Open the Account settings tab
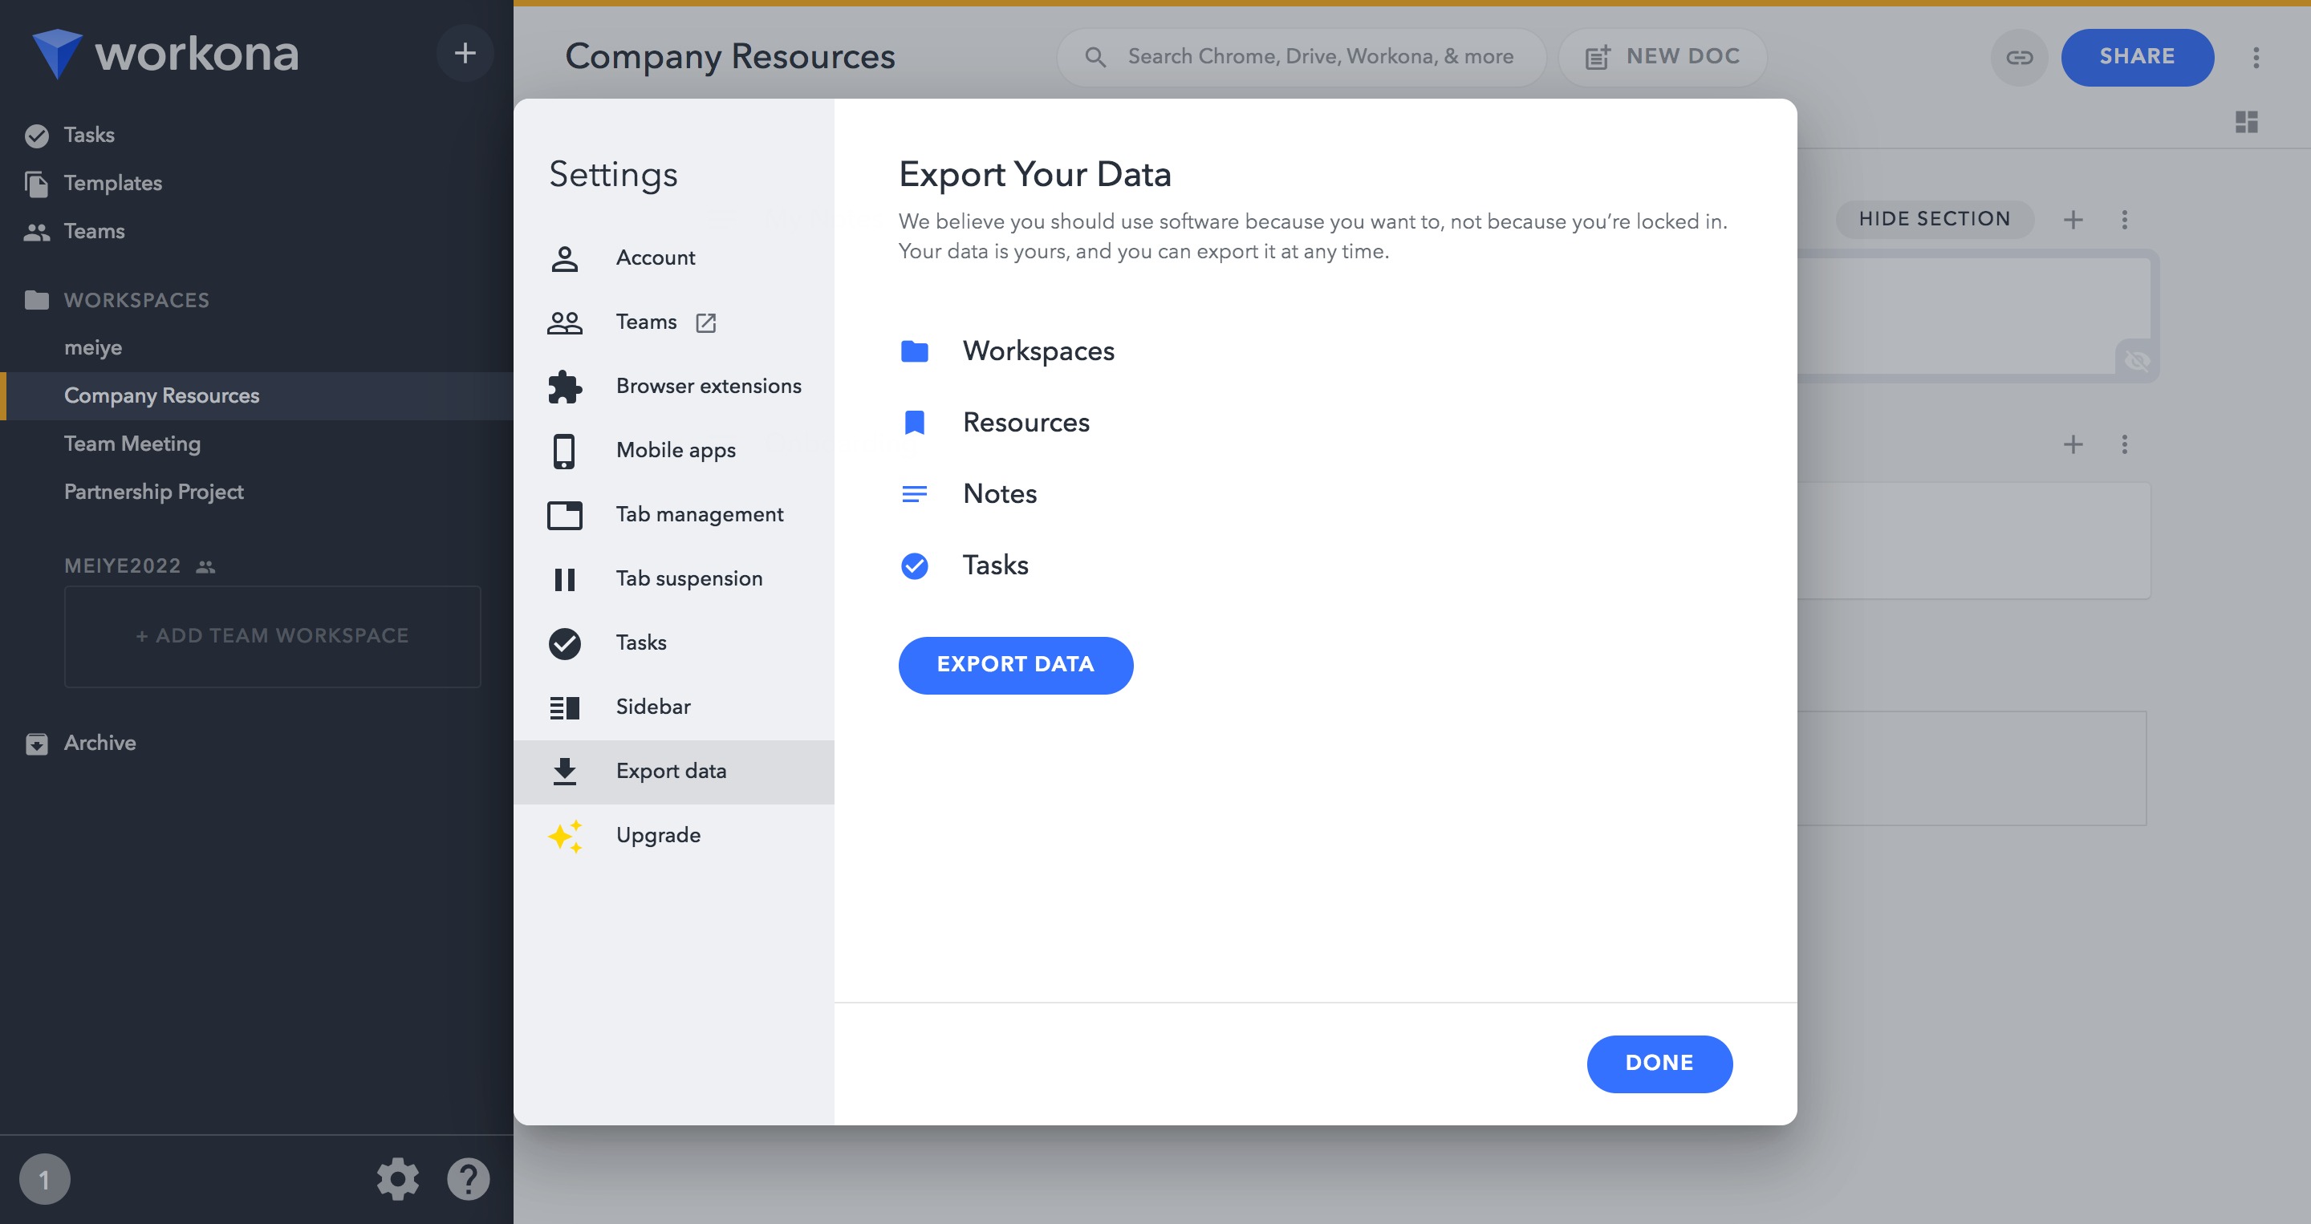 [674, 258]
